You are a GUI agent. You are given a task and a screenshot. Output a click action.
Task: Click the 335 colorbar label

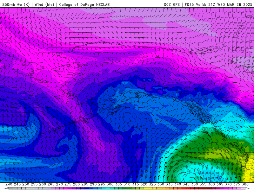pos(169,184)
